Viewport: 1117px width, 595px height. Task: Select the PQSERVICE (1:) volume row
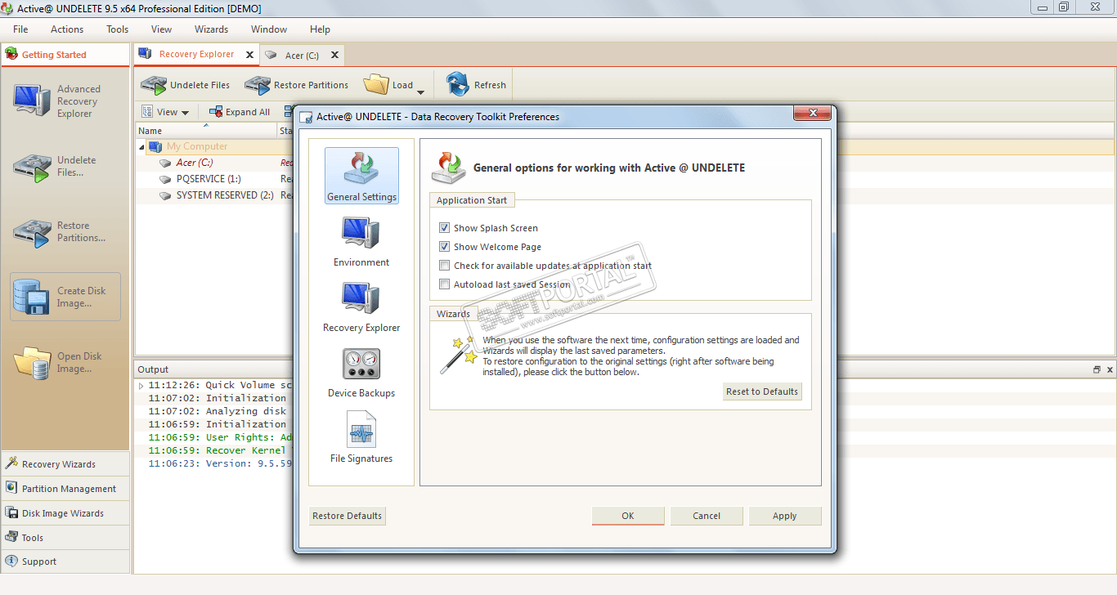click(209, 179)
